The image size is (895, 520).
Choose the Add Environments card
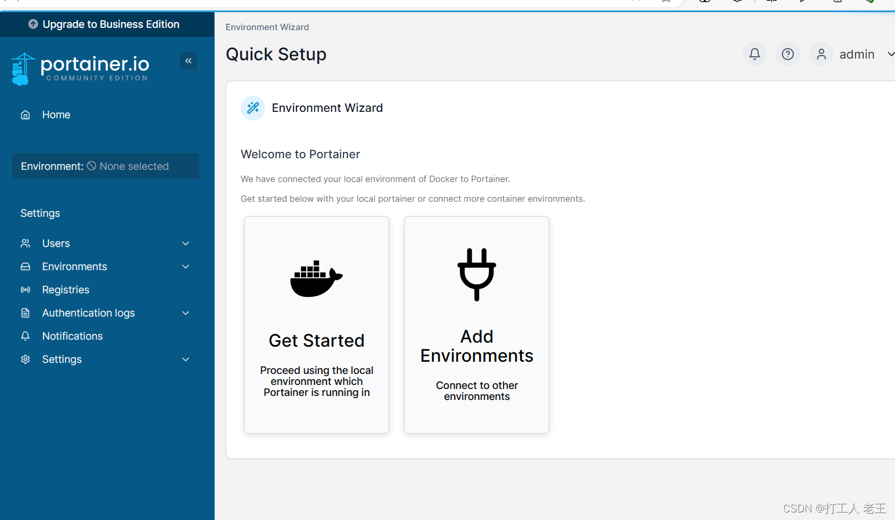[477, 325]
